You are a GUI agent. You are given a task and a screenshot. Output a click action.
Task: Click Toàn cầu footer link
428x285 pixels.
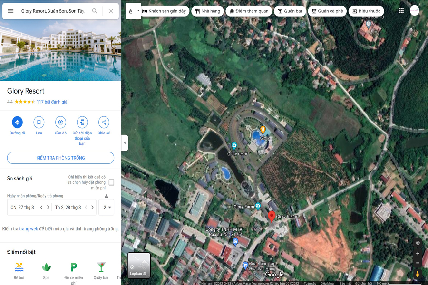(x=310, y=283)
